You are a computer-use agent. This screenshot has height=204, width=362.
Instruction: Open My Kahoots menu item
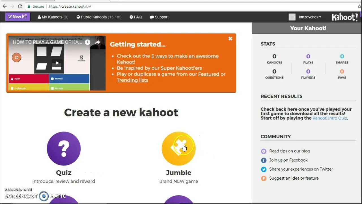[53, 17]
